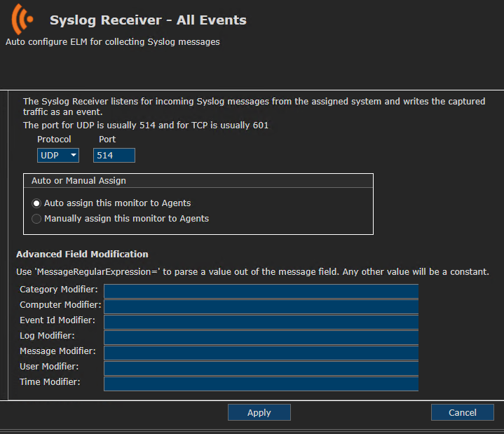Click the 'Protocol' label
This screenshot has width=504, height=434.
pos(54,140)
